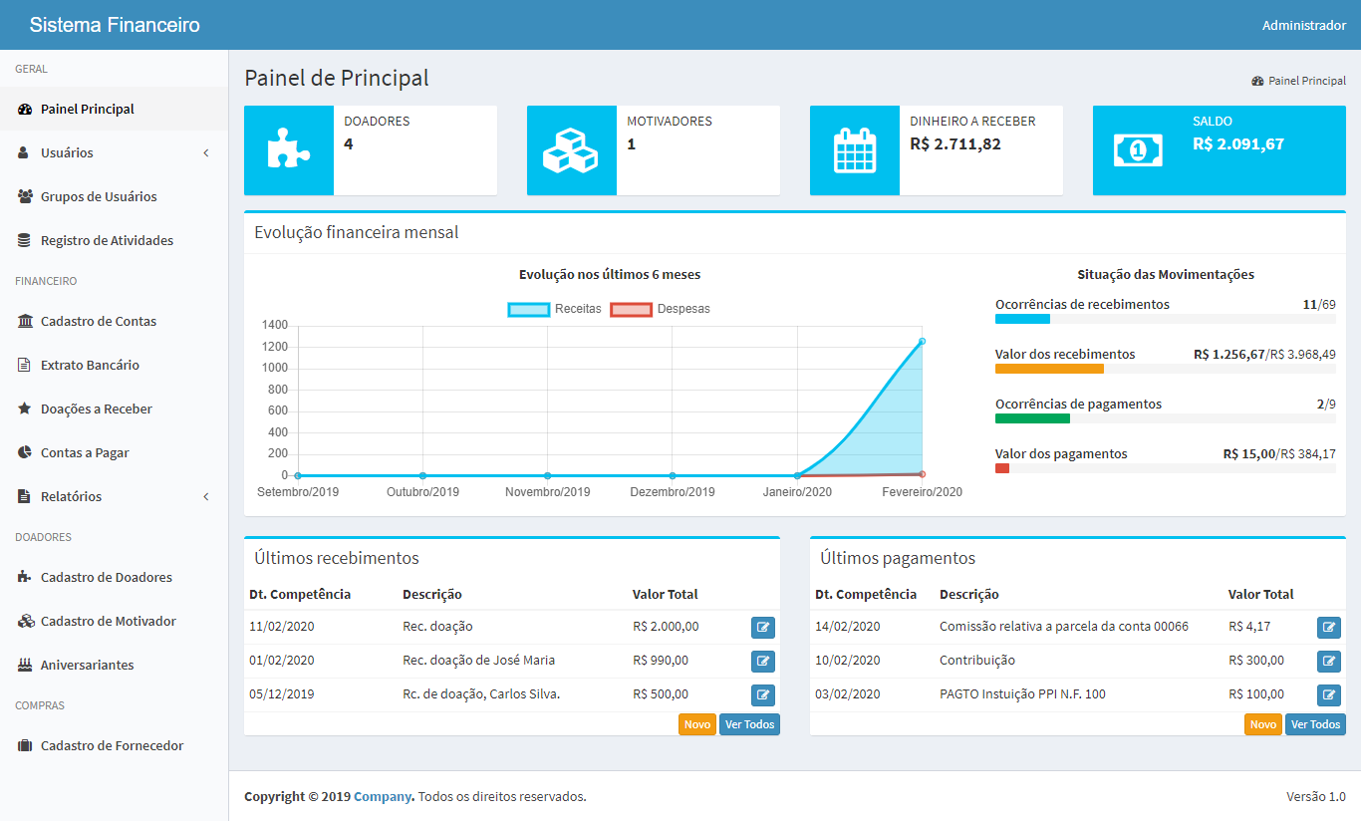
Task: Expand the Usuários sidebar submenu
Action: (114, 152)
